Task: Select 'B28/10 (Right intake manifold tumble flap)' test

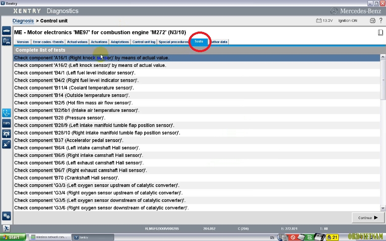Action: [x=197, y=132]
